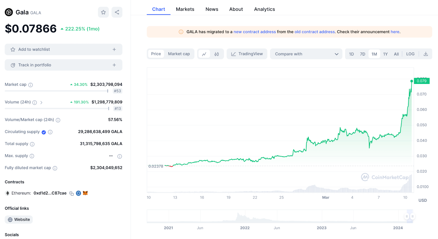438x239 pixels.
Task: Open the old contract address link
Action: 315,32
